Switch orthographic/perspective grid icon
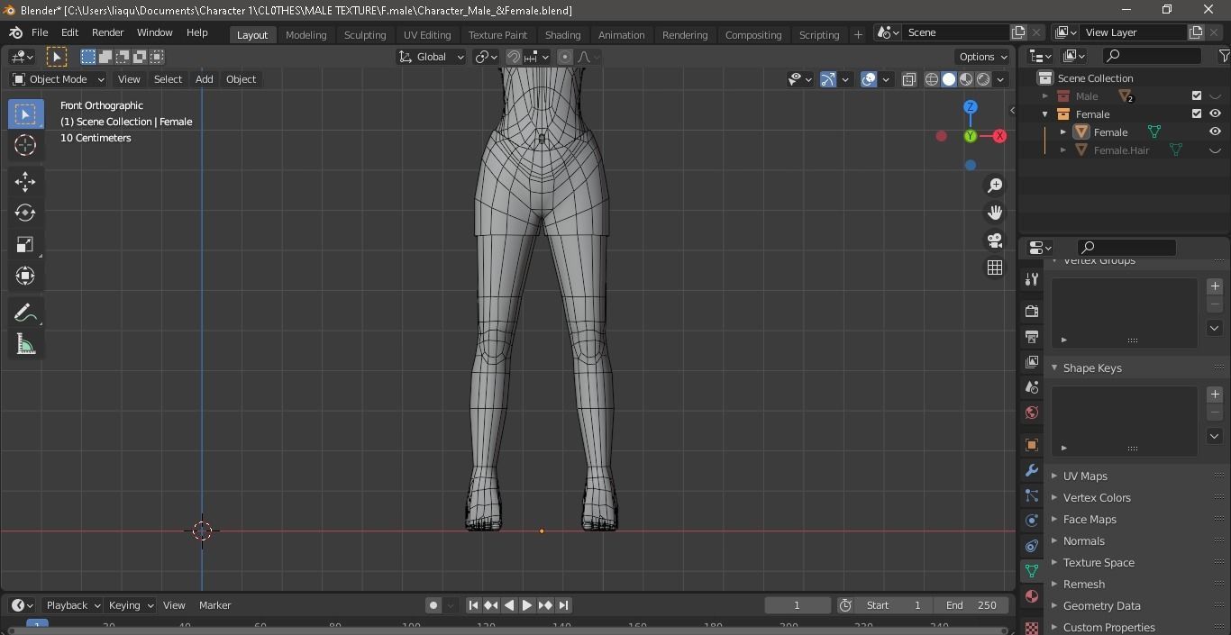This screenshot has height=635, width=1231. pyautogui.click(x=995, y=268)
